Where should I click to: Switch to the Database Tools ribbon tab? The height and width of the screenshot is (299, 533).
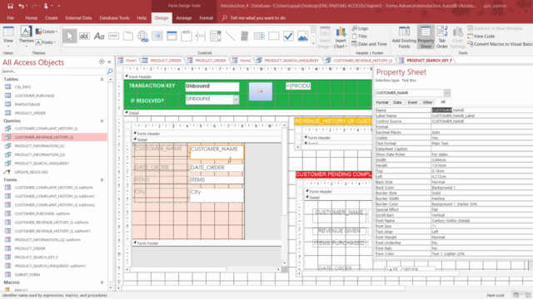[114, 18]
